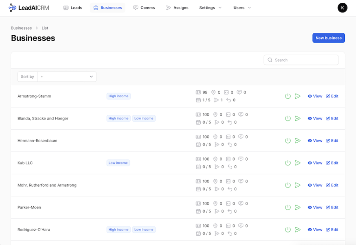Toggle power status for Hermann-Rosenbaum
Viewport: 356px width, 245px height.
[287, 141]
